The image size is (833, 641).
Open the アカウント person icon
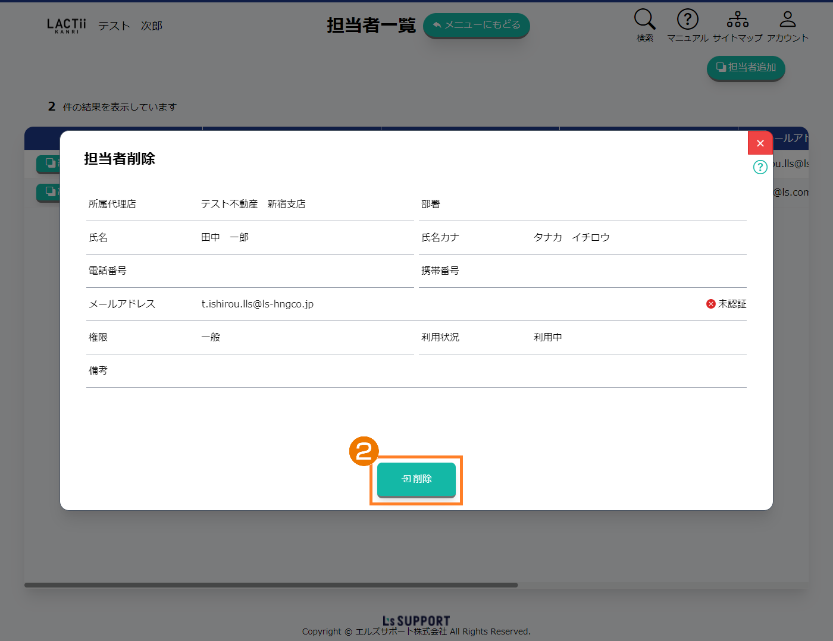pos(787,20)
